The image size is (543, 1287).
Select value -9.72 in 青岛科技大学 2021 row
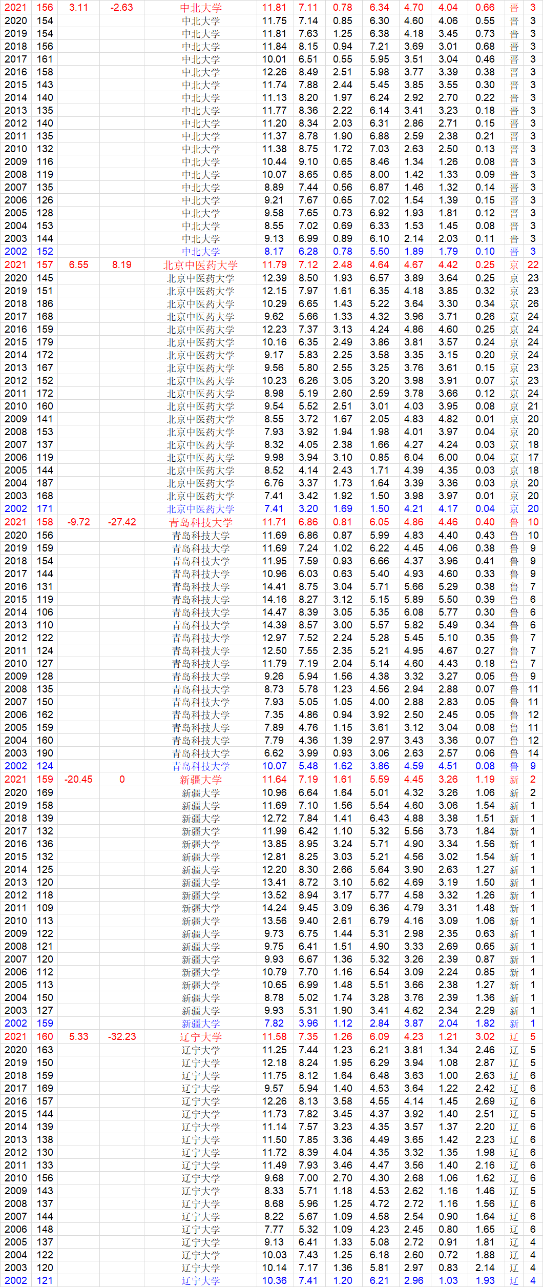[78, 522]
